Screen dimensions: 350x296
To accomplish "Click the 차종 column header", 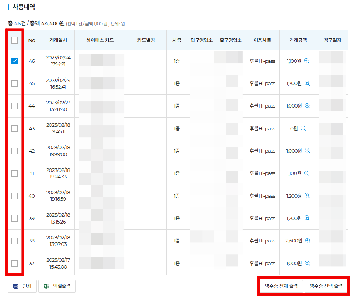I will (x=177, y=40).
